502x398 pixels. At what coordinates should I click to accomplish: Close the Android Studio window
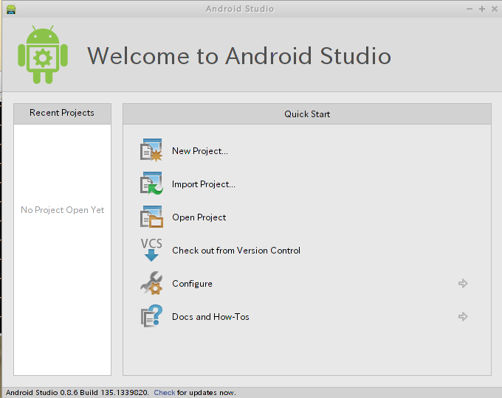pyautogui.click(x=495, y=9)
